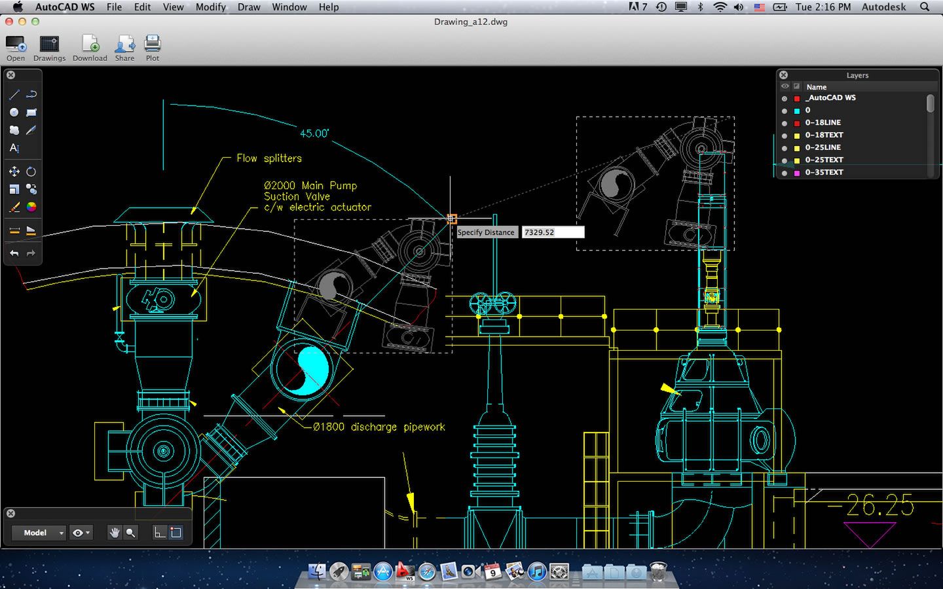Open the Window menu
Screen dimensions: 943x589
[289, 7]
